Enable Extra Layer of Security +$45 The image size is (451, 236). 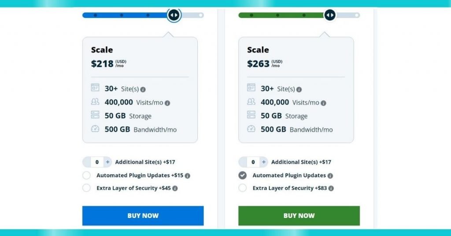tap(87, 188)
